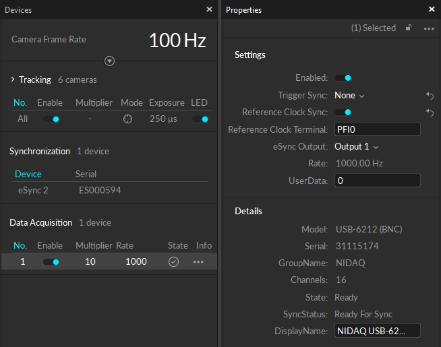Close the Devices panel
The width and height of the screenshot is (441, 347).
(209, 9)
